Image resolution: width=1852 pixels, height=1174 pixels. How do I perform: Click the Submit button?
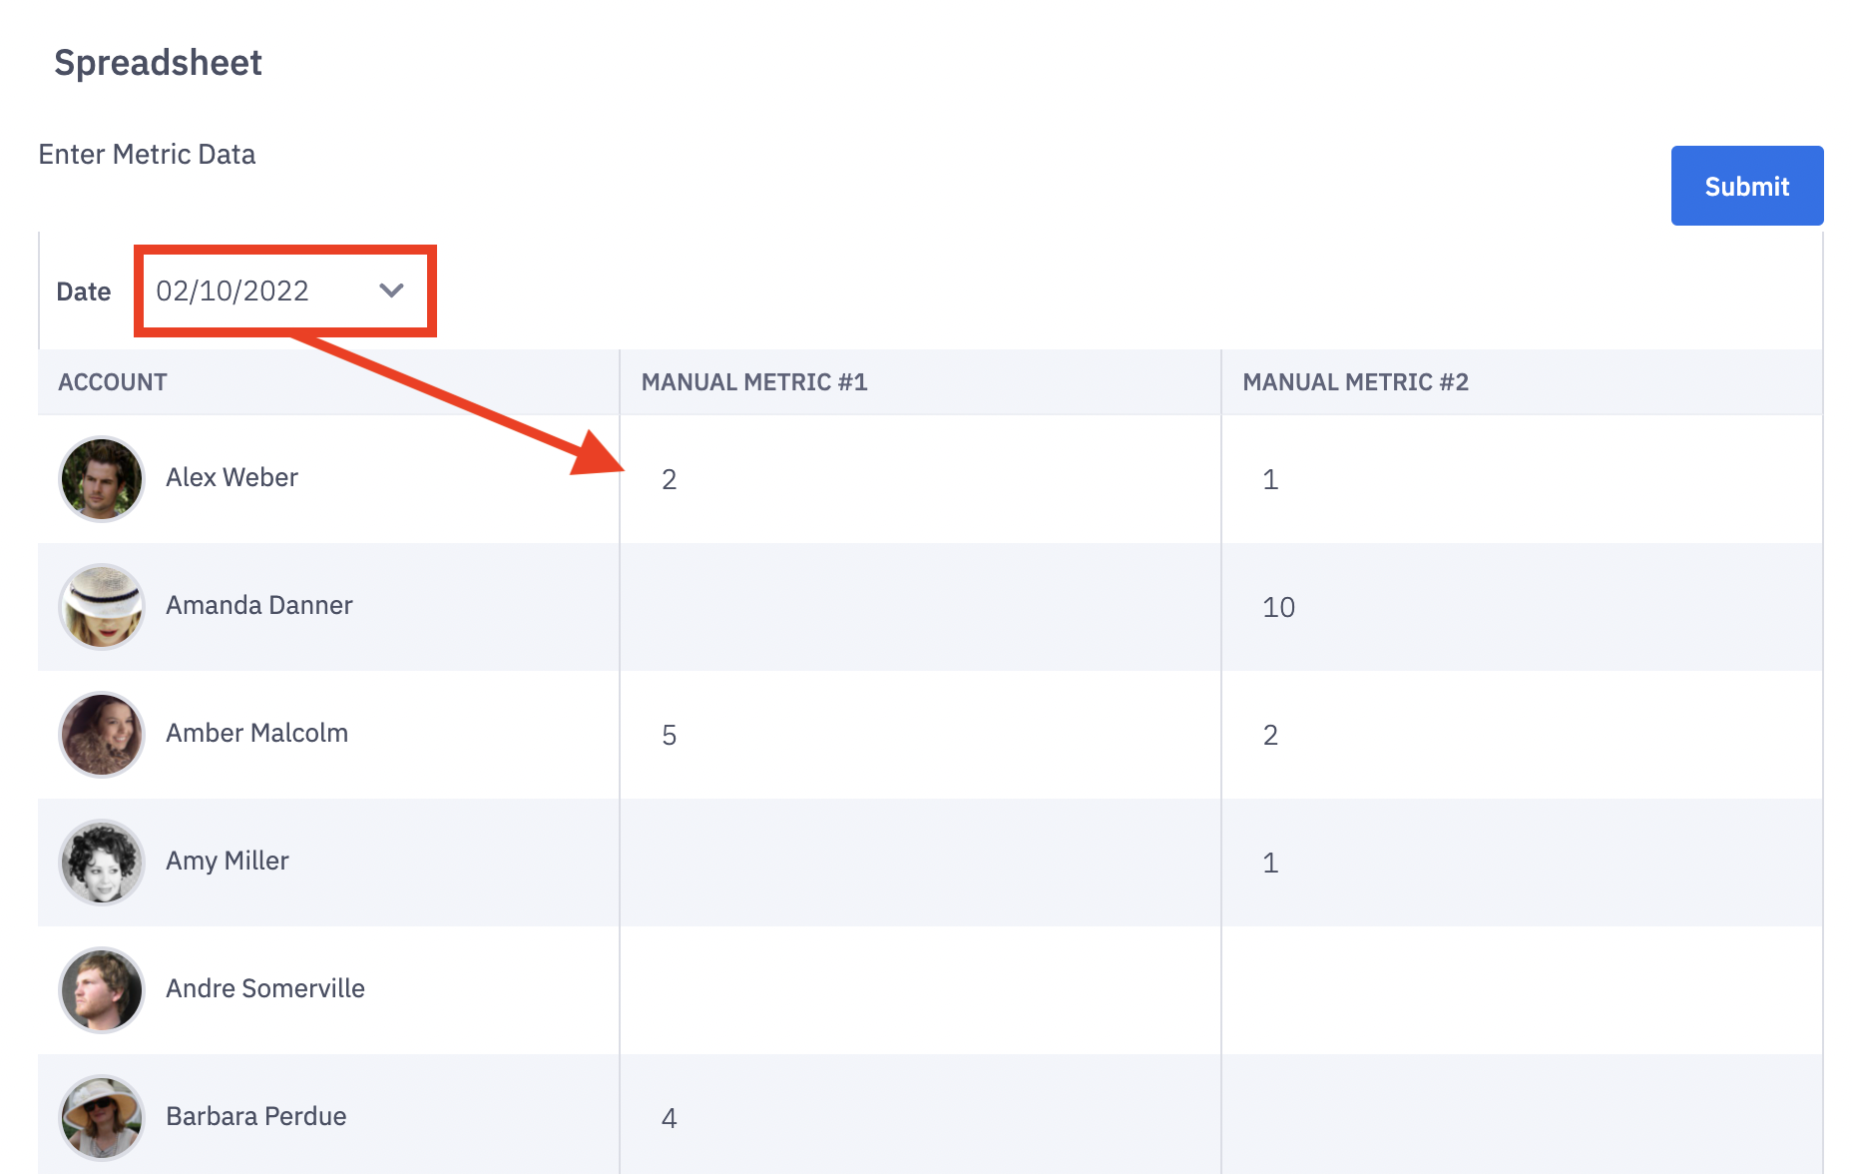point(1746,186)
